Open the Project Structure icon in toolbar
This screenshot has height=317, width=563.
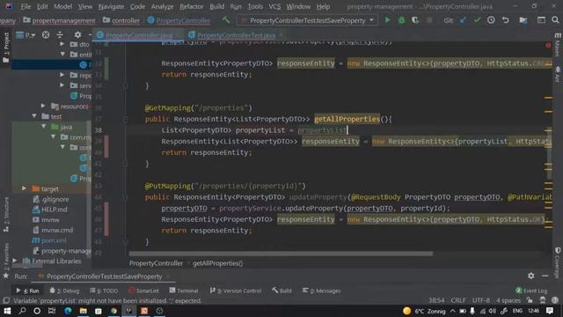click(x=523, y=20)
